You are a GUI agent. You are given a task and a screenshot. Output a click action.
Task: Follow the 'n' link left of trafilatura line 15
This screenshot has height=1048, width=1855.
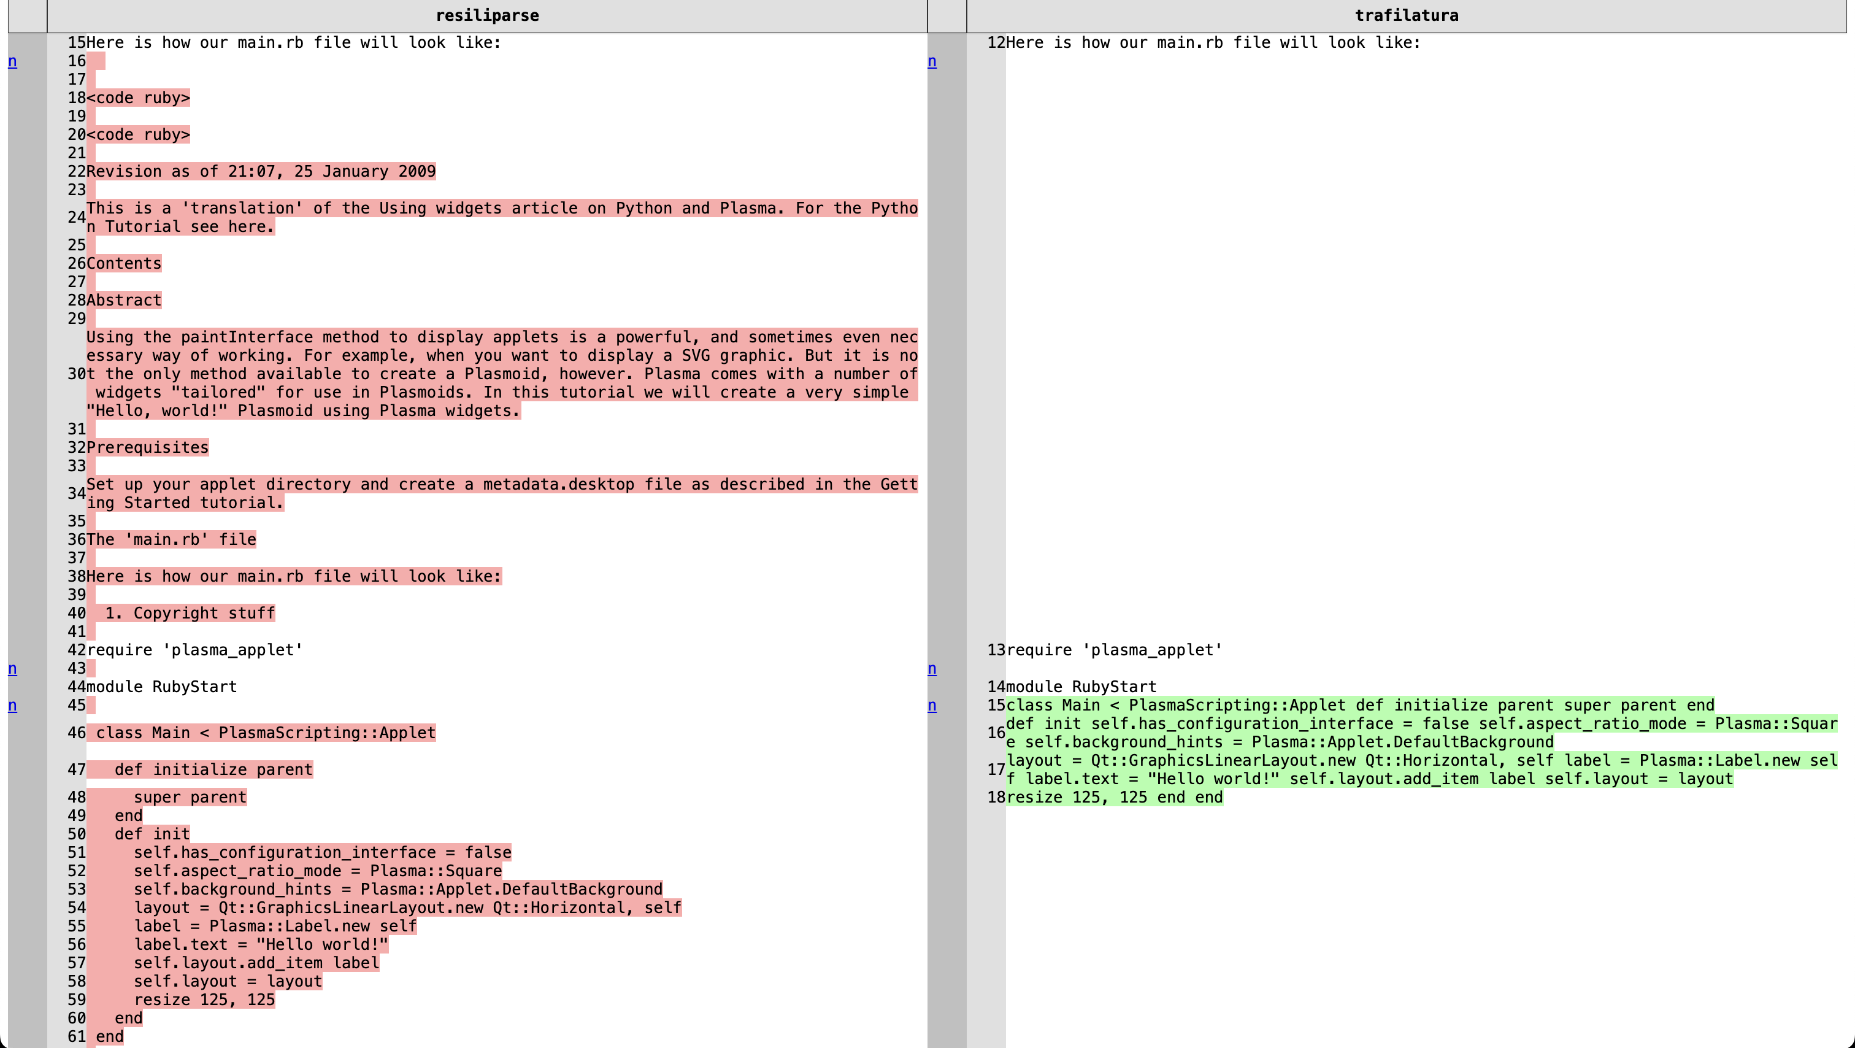coord(932,705)
